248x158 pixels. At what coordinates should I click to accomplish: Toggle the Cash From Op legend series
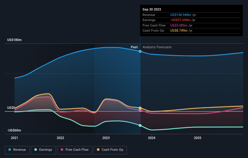point(110,150)
